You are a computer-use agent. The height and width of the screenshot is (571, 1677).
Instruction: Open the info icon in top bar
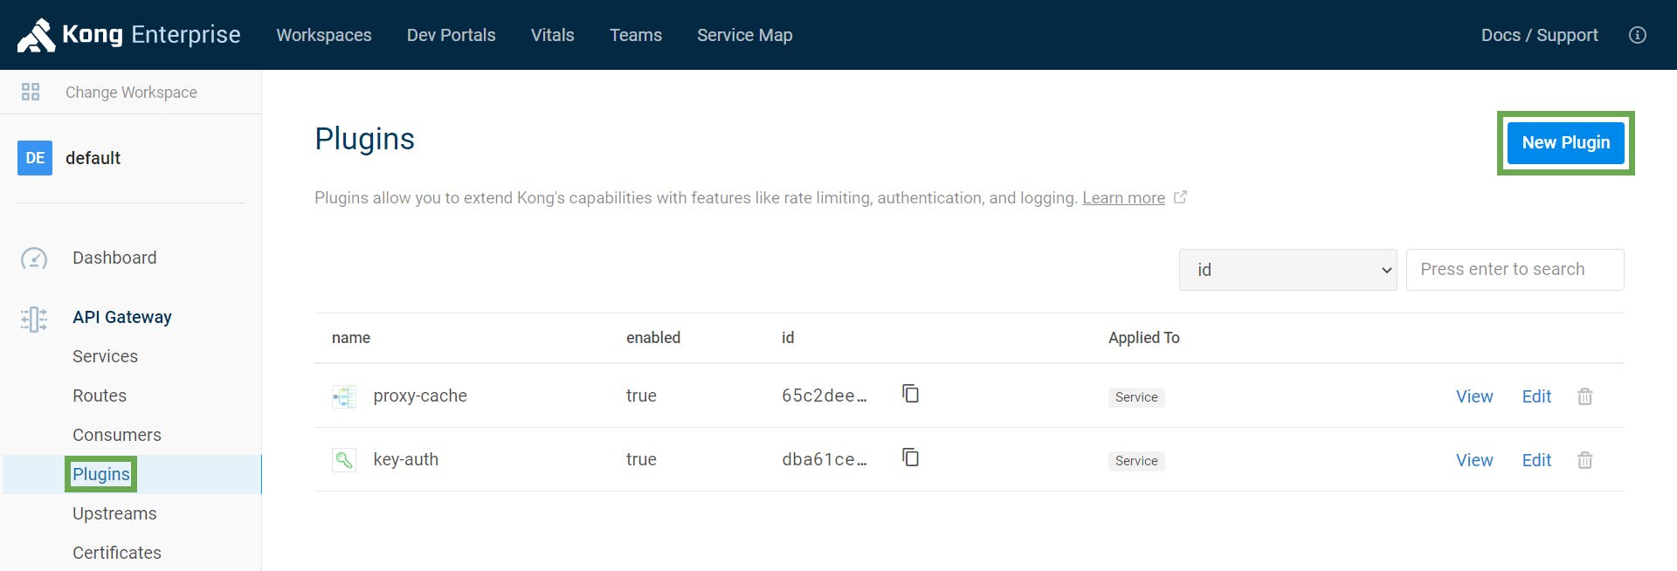(x=1638, y=35)
